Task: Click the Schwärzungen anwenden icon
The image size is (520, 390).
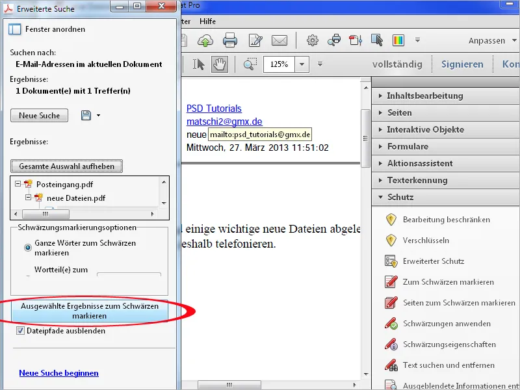Action: click(391, 324)
